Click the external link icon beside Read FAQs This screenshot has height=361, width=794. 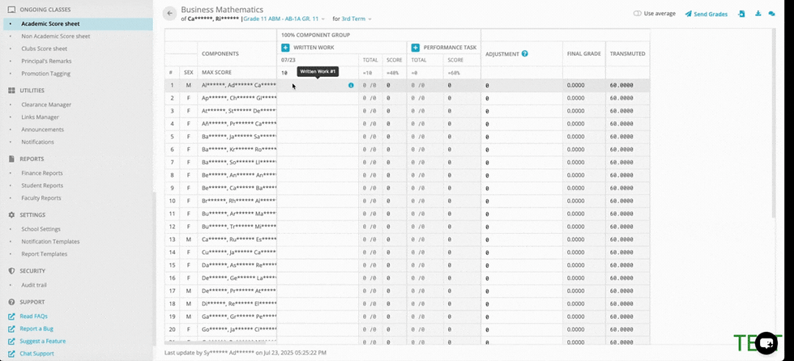11,316
